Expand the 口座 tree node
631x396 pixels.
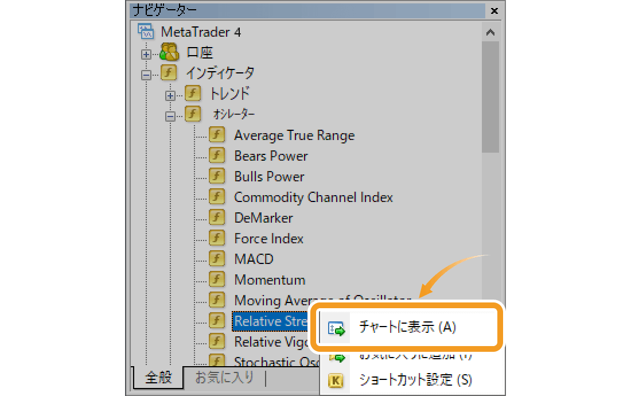[x=146, y=54]
